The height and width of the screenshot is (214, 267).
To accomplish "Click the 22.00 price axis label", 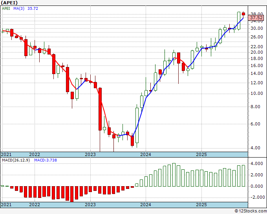I will [257, 47].
